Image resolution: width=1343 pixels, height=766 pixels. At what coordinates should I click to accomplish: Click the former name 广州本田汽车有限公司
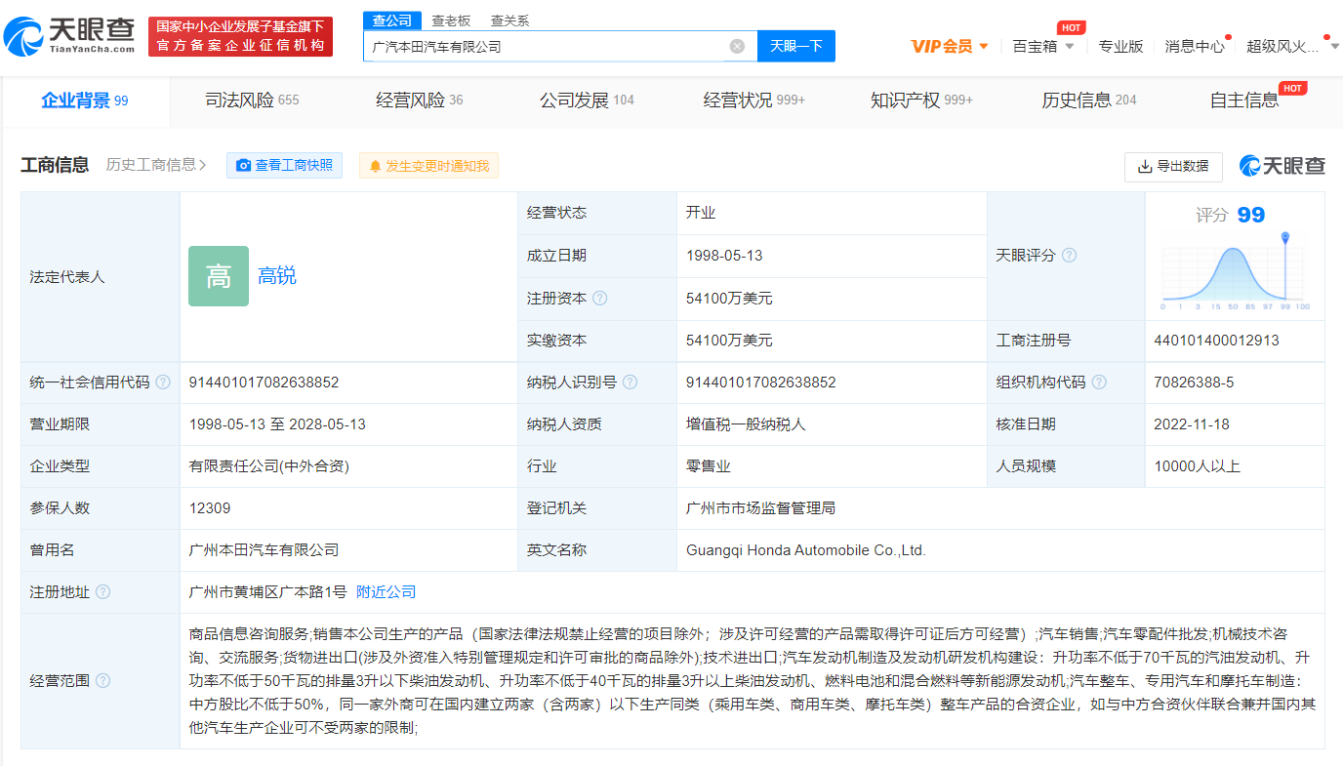[x=264, y=550]
